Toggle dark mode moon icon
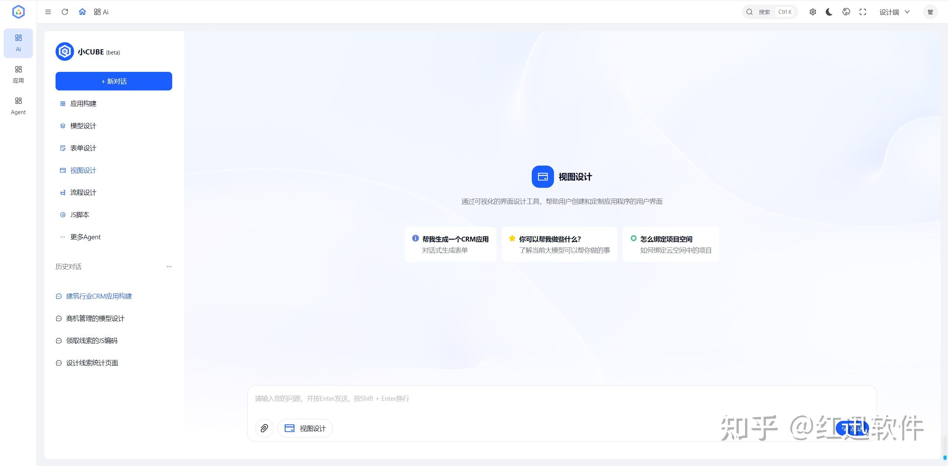The image size is (948, 466). click(829, 12)
